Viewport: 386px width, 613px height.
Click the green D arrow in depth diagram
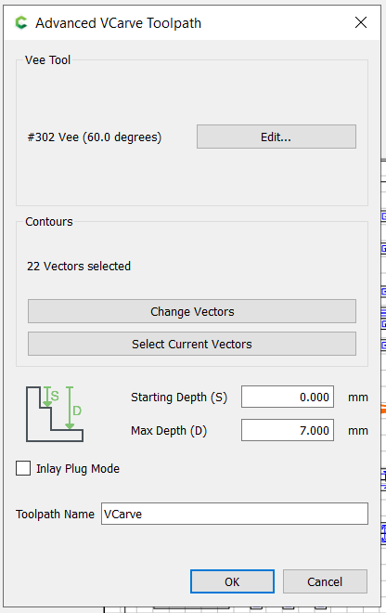pyautogui.click(x=70, y=408)
